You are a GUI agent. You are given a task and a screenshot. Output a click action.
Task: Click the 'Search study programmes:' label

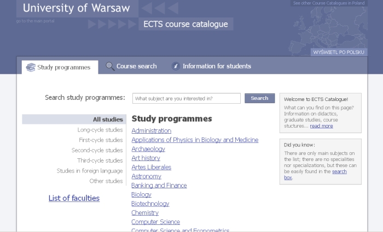(x=85, y=98)
